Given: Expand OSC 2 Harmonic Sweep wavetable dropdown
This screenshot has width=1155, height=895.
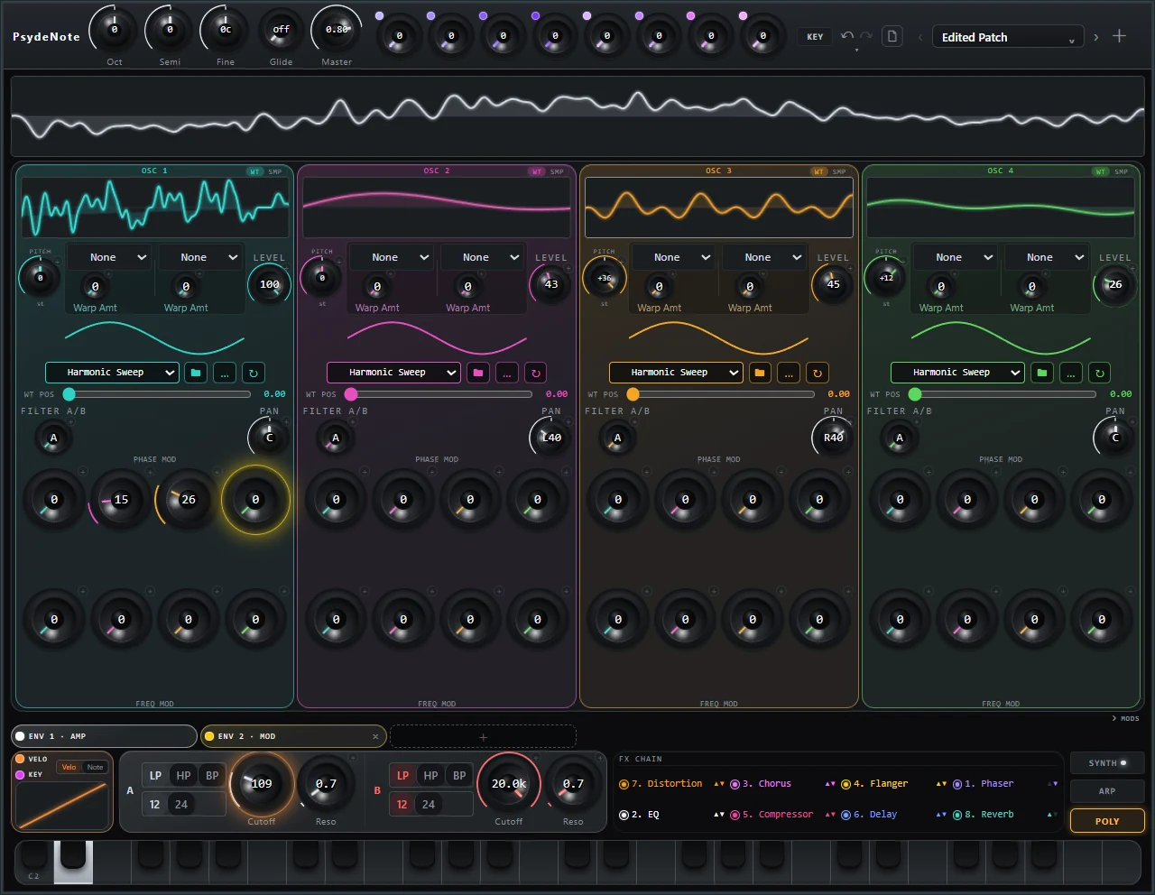Looking at the screenshot, I should click(394, 373).
